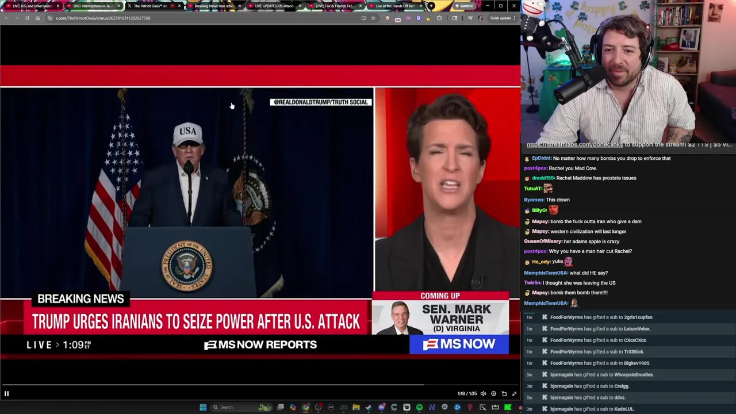Close the Breaking News: Iran tab

tap(239, 6)
